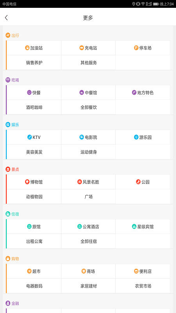Select the park icon 公园
The width and height of the screenshot is (176, 313).
click(x=138, y=182)
